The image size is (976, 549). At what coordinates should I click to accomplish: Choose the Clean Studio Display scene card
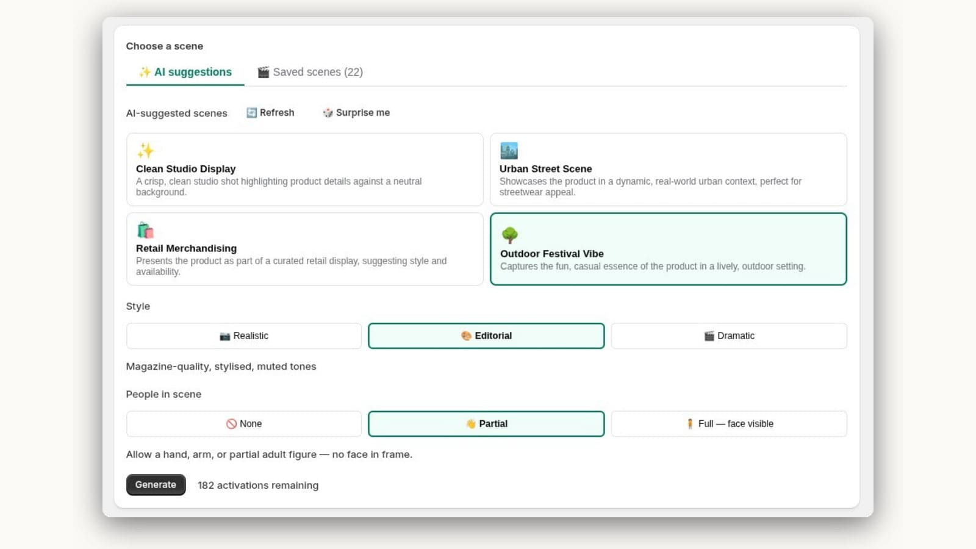pos(304,170)
